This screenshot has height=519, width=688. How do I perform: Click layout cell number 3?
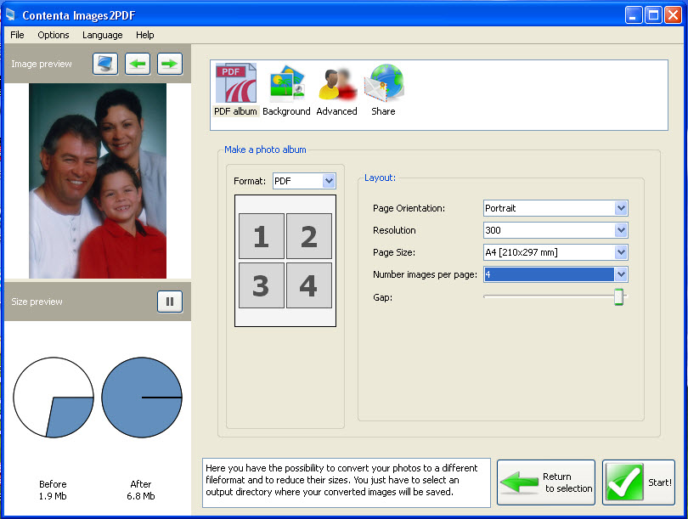(x=262, y=285)
